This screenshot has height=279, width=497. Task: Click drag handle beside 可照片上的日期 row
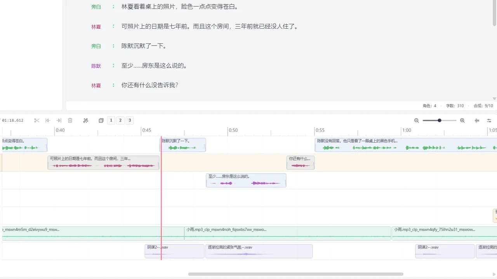(113, 26)
